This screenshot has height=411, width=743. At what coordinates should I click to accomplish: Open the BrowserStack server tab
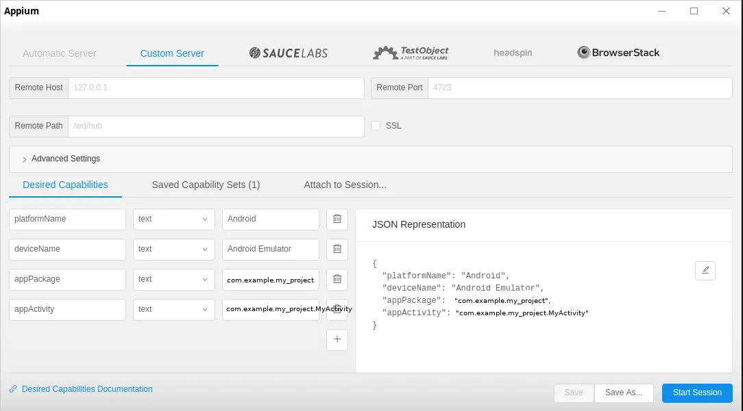[618, 53]
